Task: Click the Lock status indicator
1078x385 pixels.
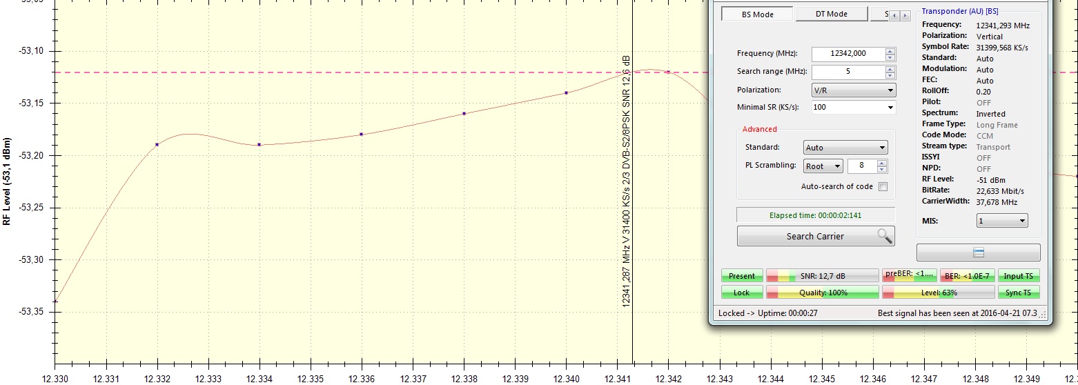Action: 742,293
